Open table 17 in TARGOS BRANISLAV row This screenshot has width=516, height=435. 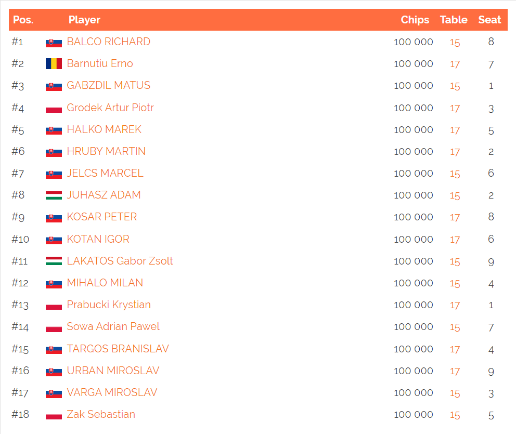pyautogui.click(x=455, y=349)
